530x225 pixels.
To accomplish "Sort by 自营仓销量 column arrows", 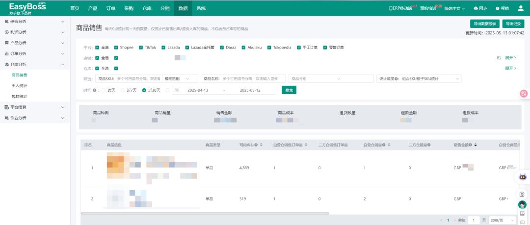I will (x=389, y=145).
